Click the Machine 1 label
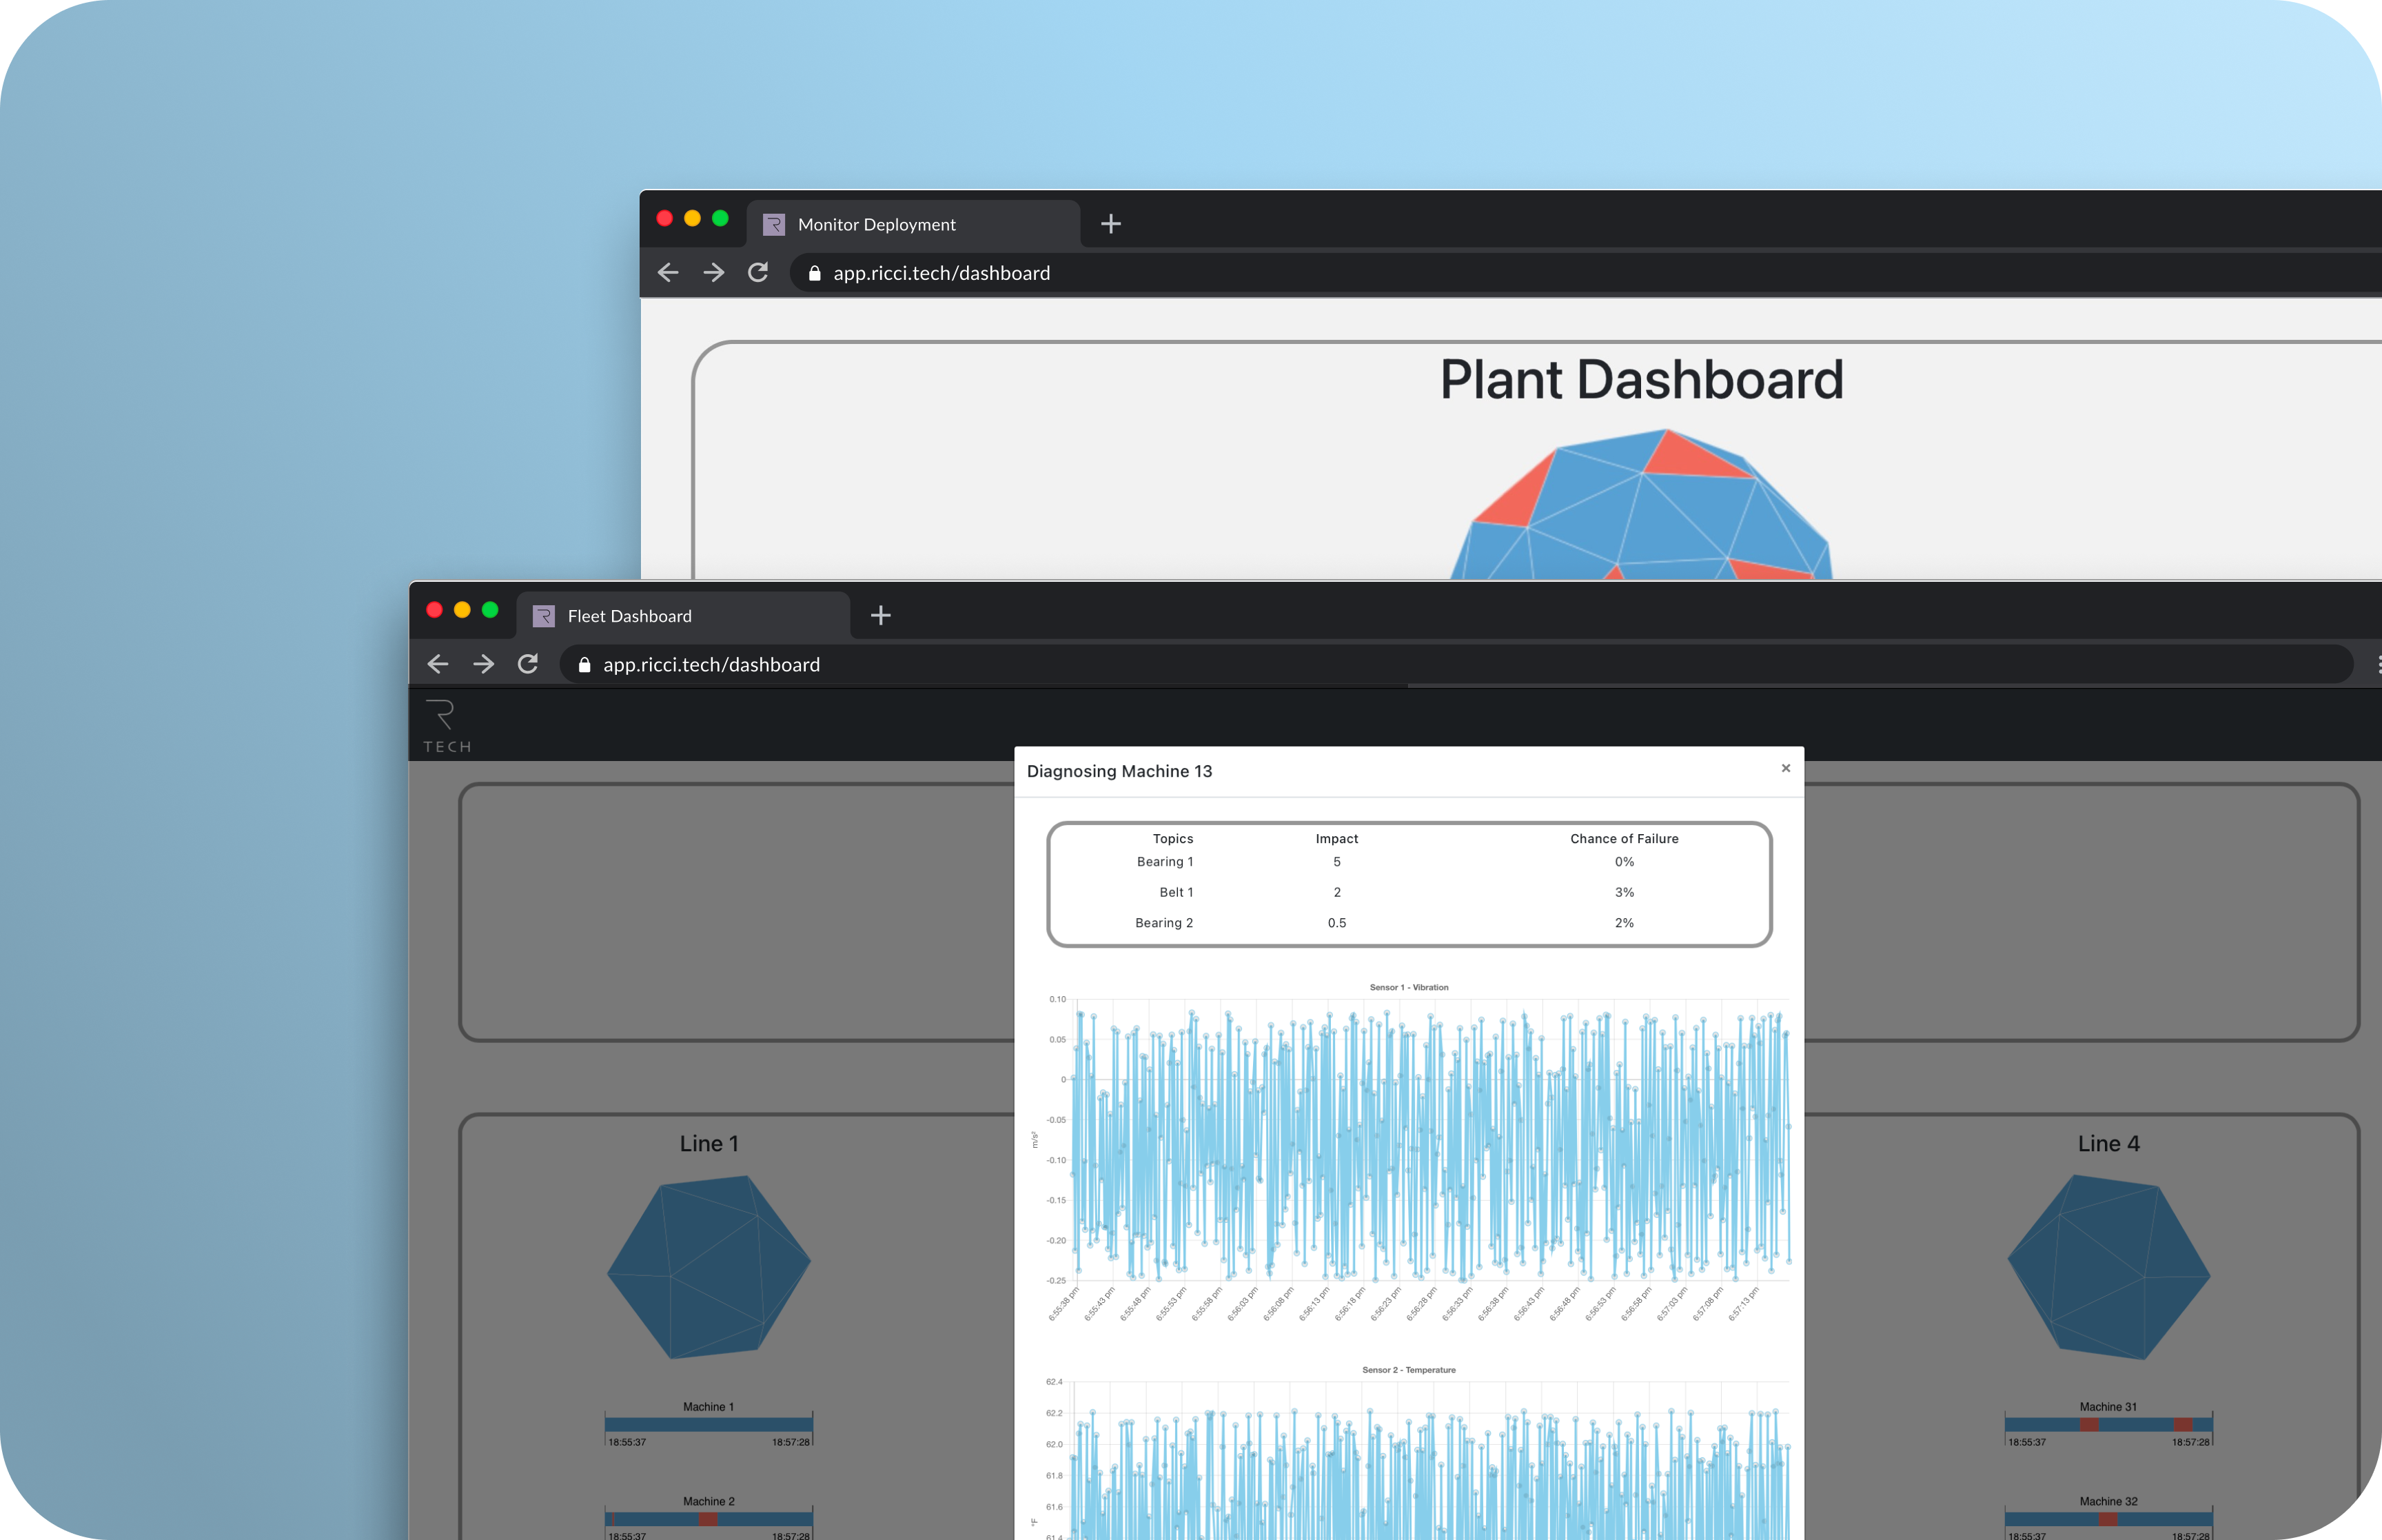 click(x=709, y=1407)
